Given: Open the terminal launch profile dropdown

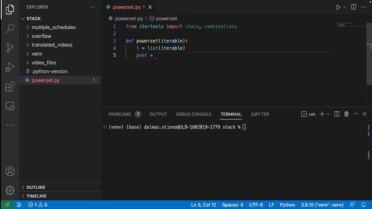Looking at the screenshot, I should click(328, 114).
